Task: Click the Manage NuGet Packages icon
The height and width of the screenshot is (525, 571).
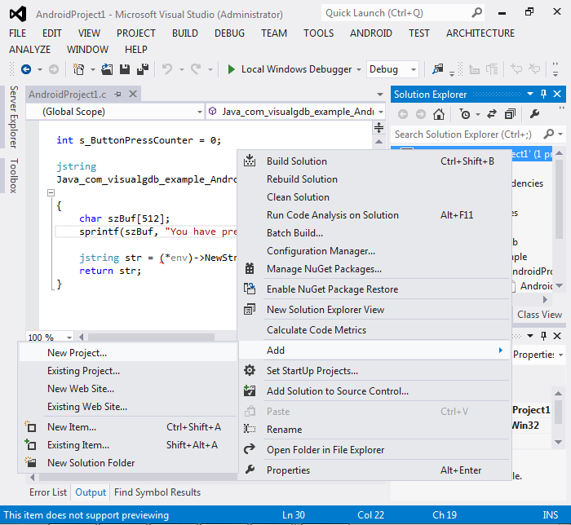Action: pos(250,269)
